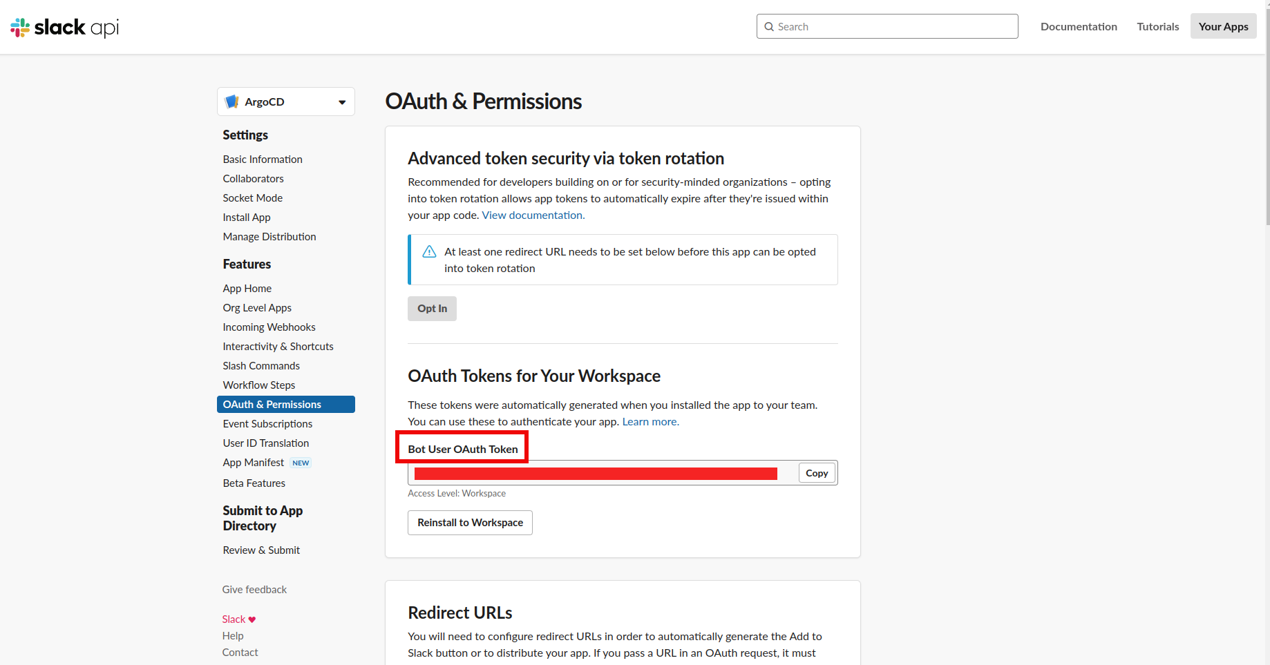Click the warning triangle icon in notice
The image size is (1270, 665).
coord(429,251)
